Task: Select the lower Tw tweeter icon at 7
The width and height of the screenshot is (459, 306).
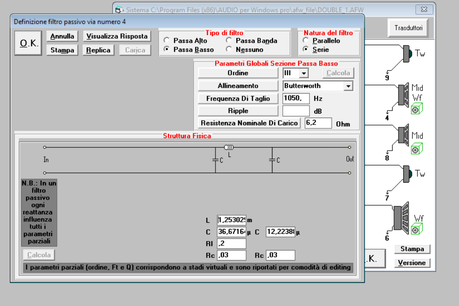Action: (x=407, y=174)
